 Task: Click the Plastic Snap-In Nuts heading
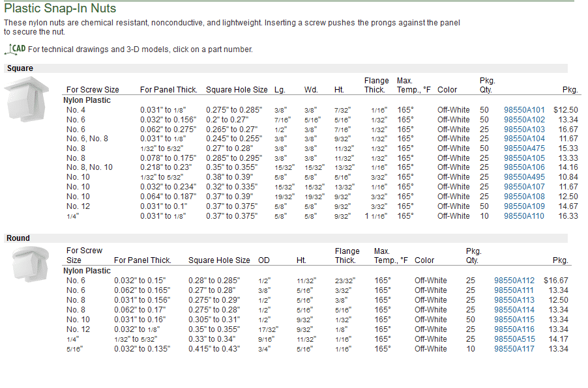coord(60,8)
